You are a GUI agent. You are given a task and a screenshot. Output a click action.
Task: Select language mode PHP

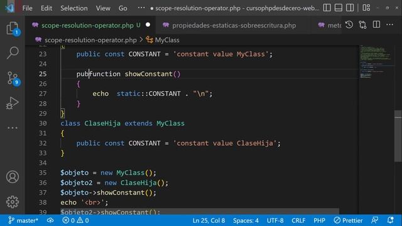tap(320, 220)
